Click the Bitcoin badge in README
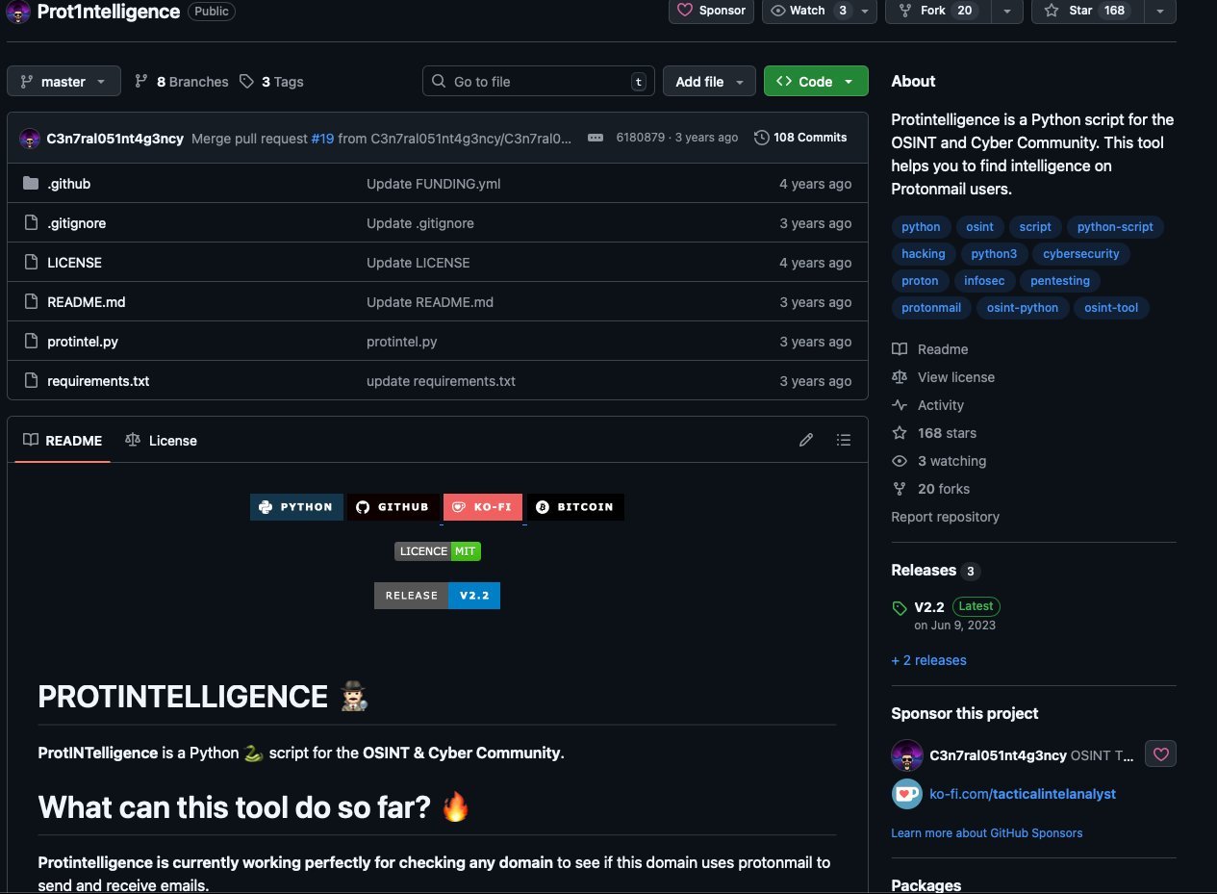This screenshot has width=1217, height=894. [575, 507]
